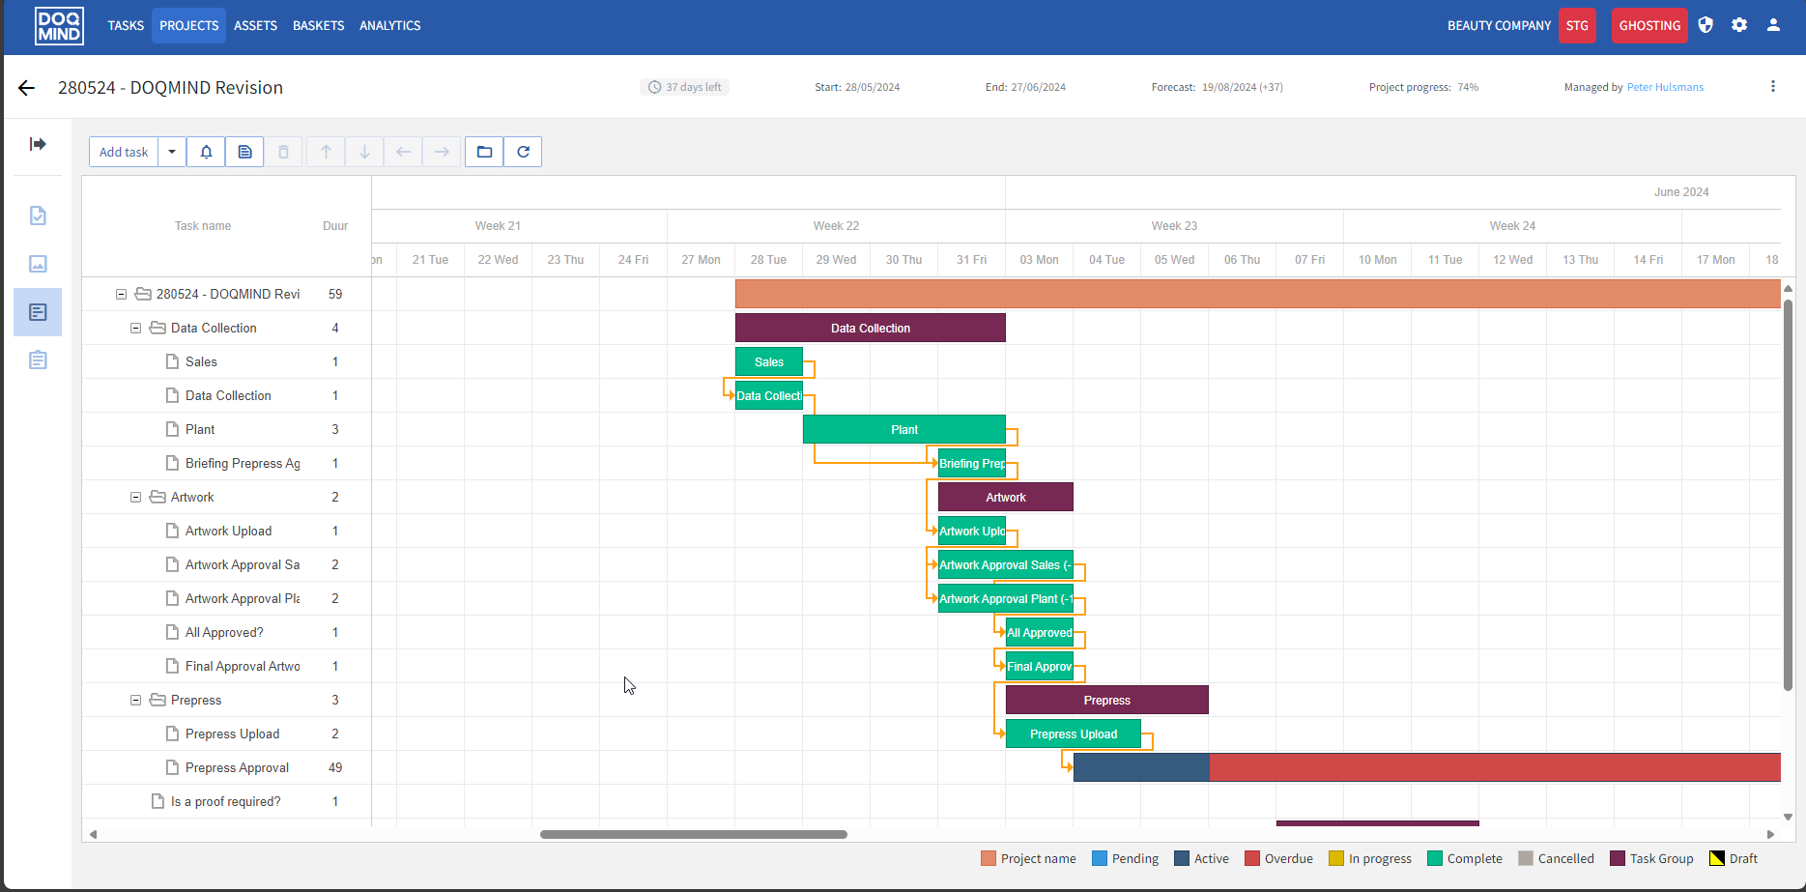Click the back arrow beside project title
Image resolution: width=1806 pixels, height=892 pixels.
pyautogui.click(x=26, y=88)
